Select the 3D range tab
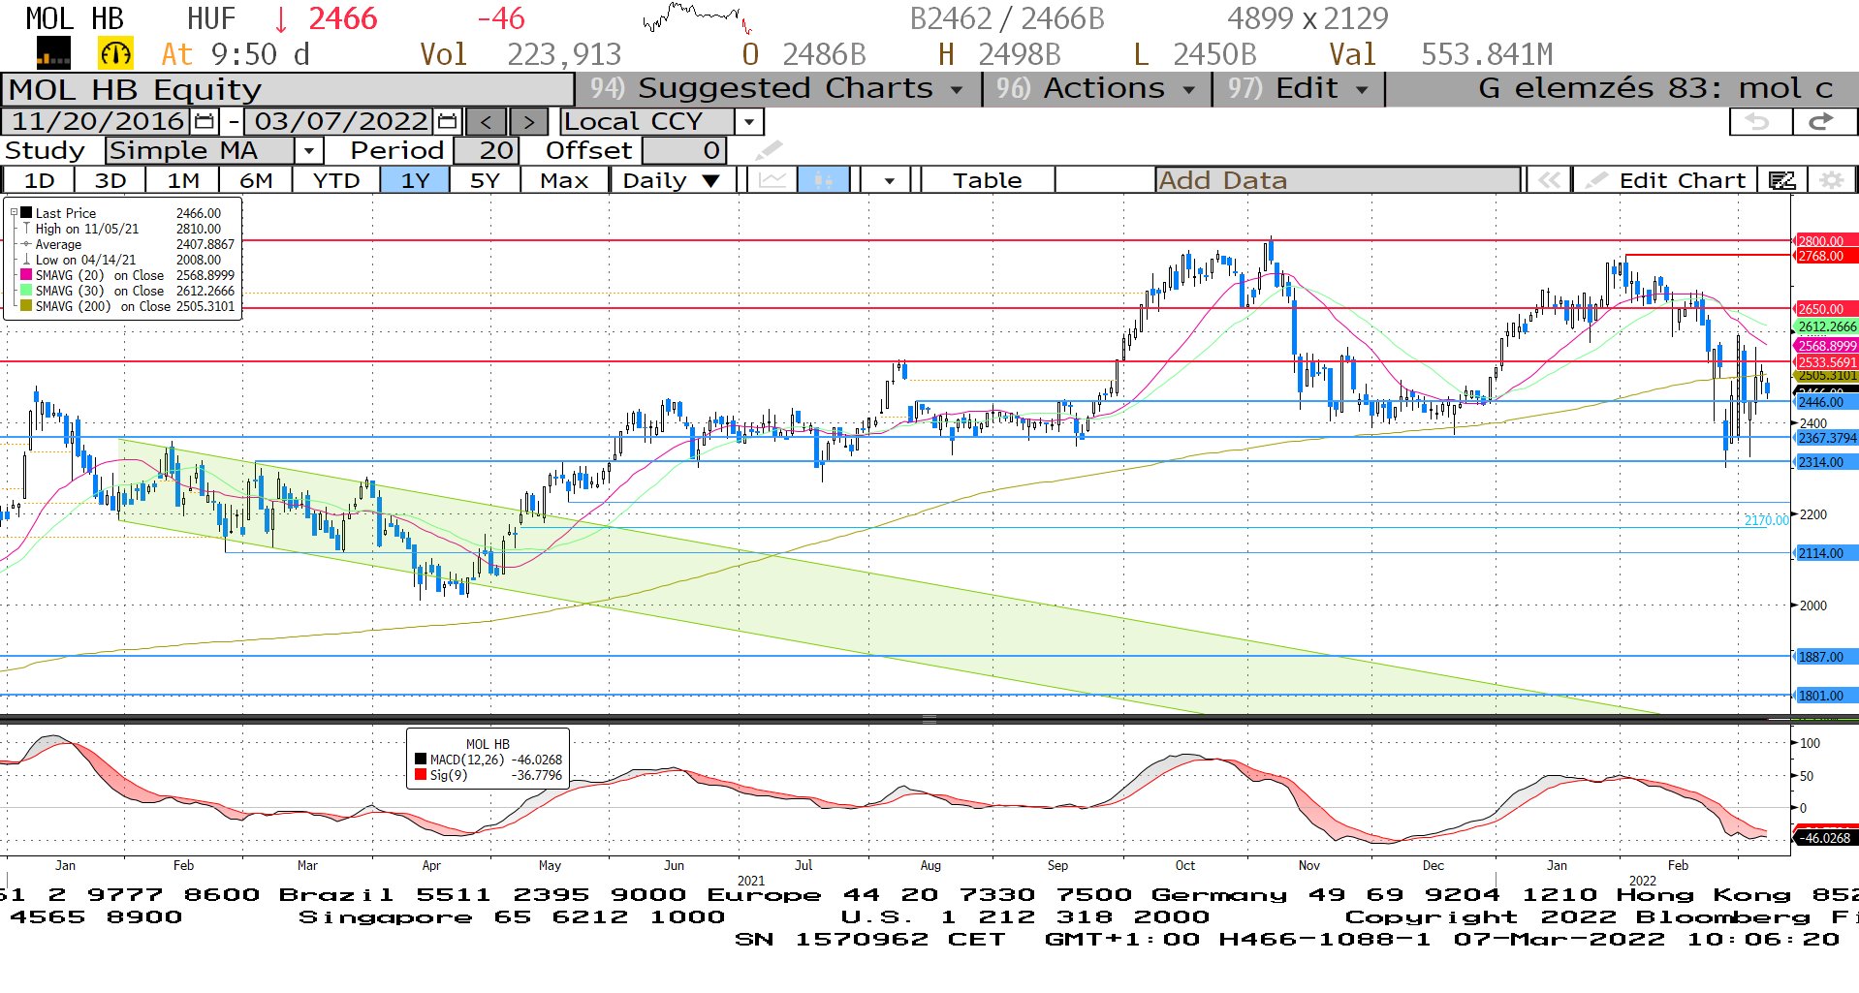This screenshot has height=993, width=1859. pos(110,180)
